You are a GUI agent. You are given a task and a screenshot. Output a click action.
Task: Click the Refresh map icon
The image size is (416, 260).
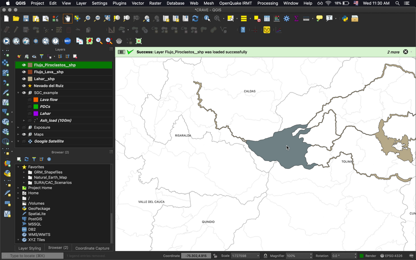pyautogui.click(x=195, y=19)
